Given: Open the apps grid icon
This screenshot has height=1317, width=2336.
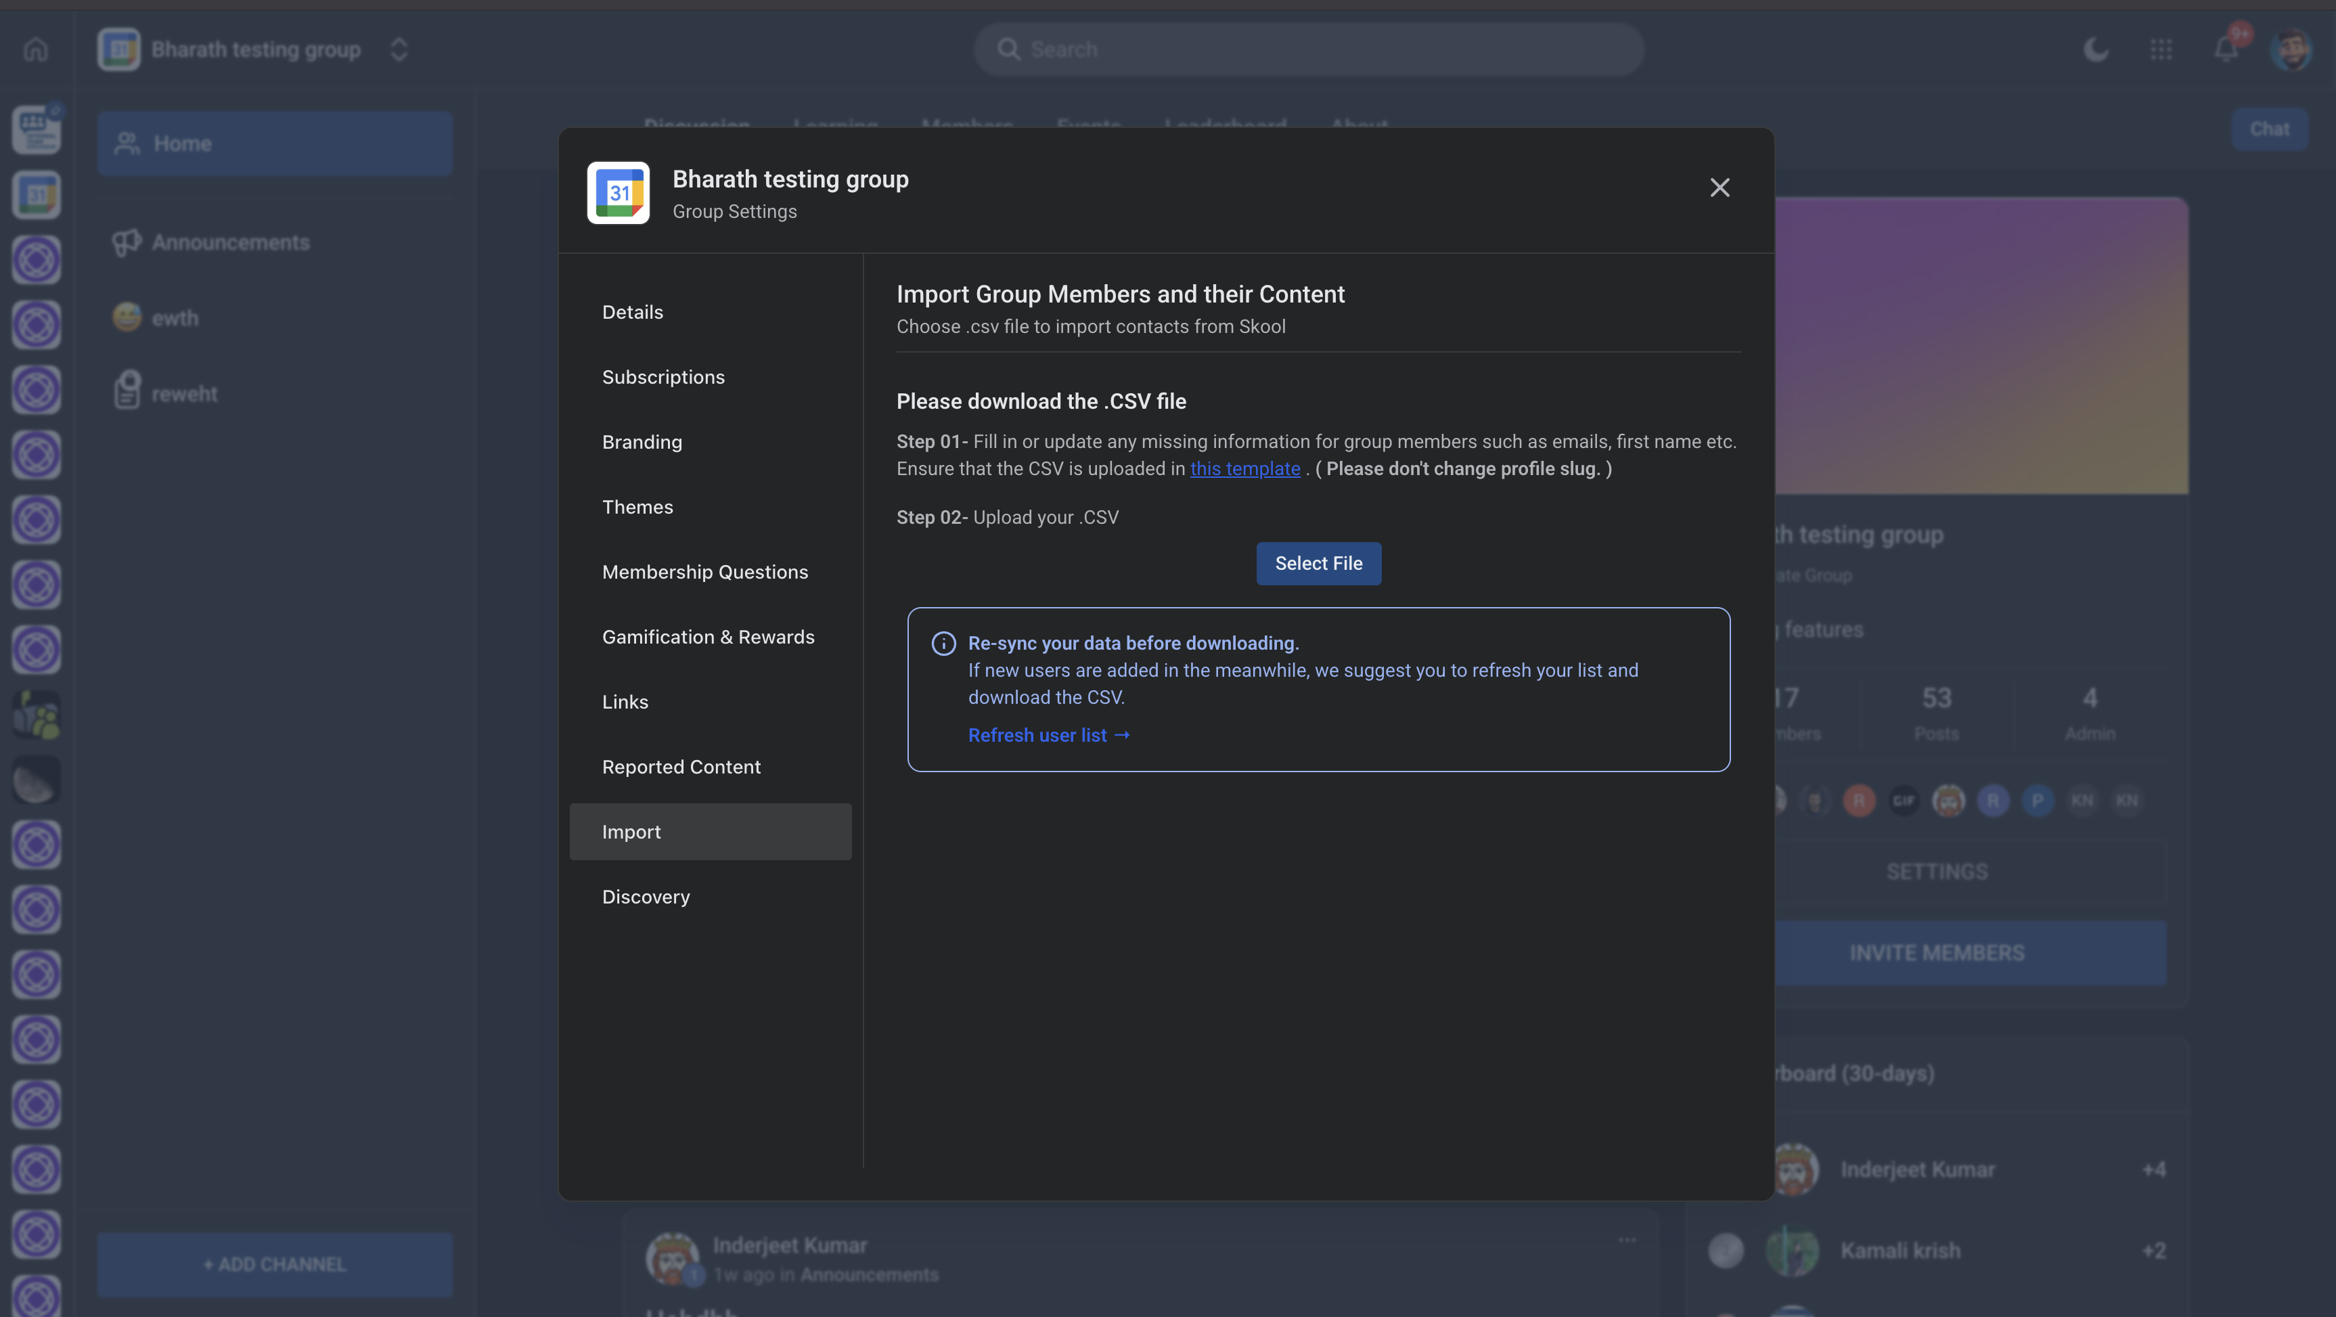Looking at the screenshot, I should [2161, 50].
